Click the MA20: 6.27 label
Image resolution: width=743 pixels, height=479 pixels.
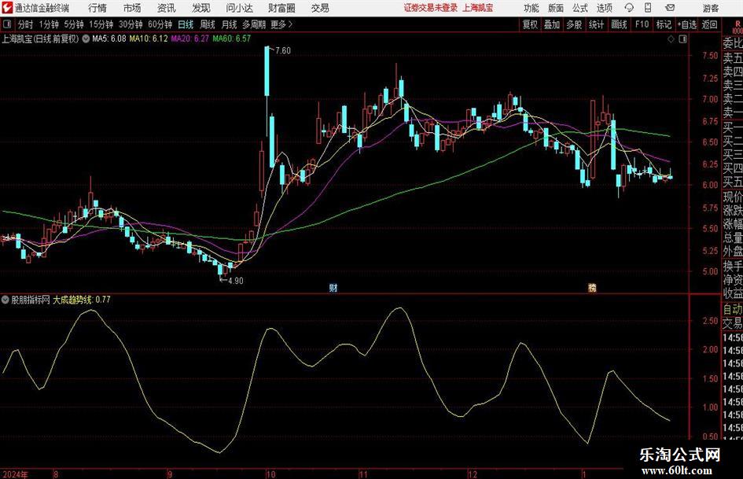click(189, 39)
